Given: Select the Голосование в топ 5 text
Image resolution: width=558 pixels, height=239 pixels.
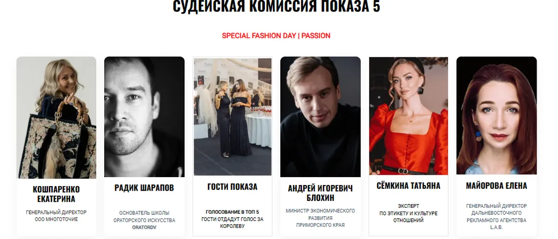Looking at the screenshot, I should [x=232, y=212].
